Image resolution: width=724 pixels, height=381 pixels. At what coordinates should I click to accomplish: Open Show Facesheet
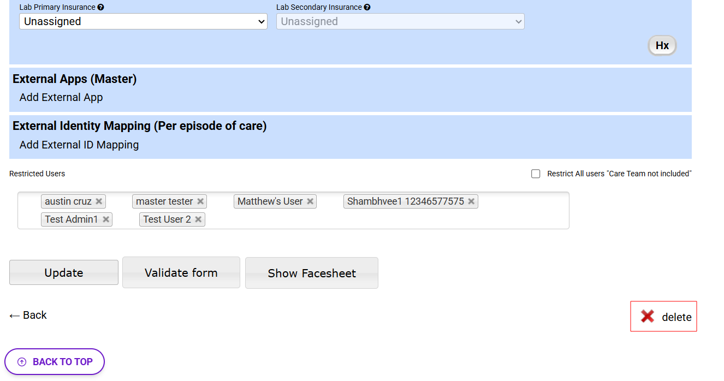312,273
